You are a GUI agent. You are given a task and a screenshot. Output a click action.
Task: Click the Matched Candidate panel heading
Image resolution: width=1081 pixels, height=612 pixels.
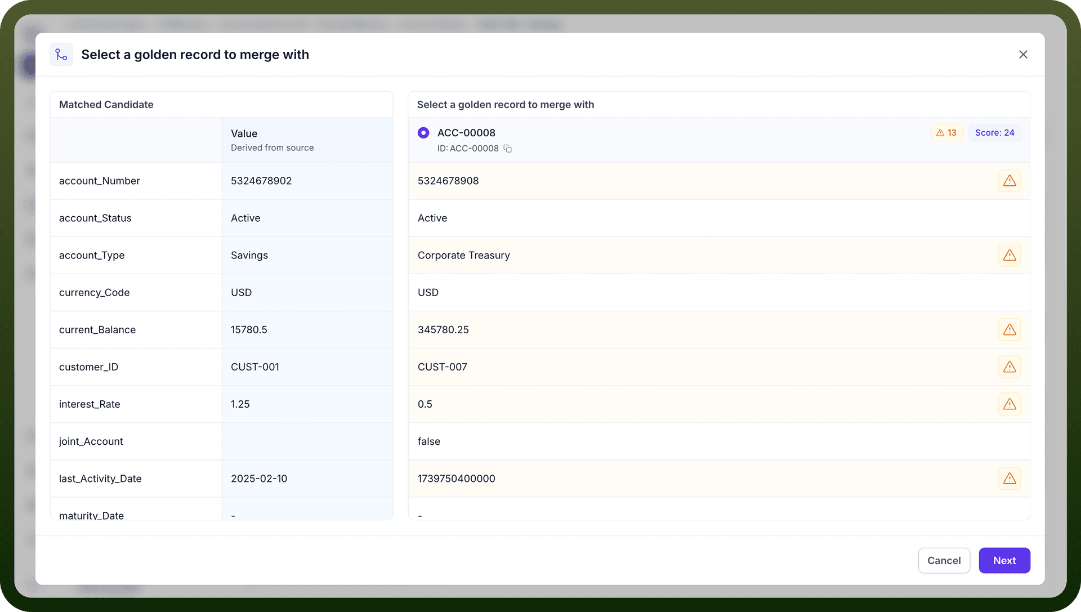coord(106,104)
